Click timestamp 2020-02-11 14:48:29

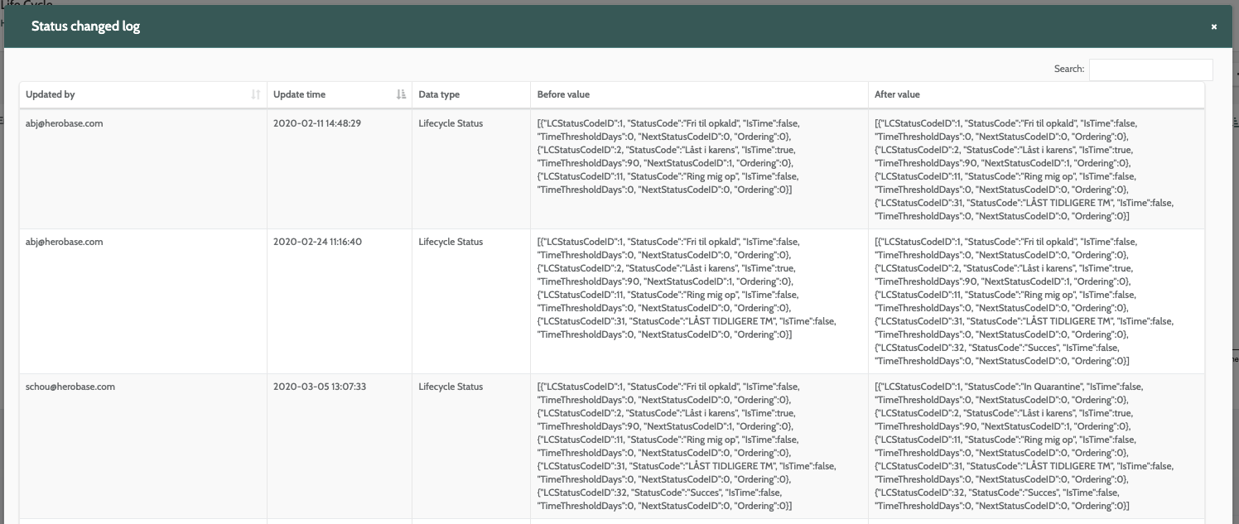[x=317, y=123]
